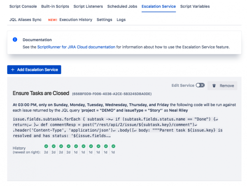
Task: Open the Logs tab
Action: pyautogui.click(x=121, y=20)
